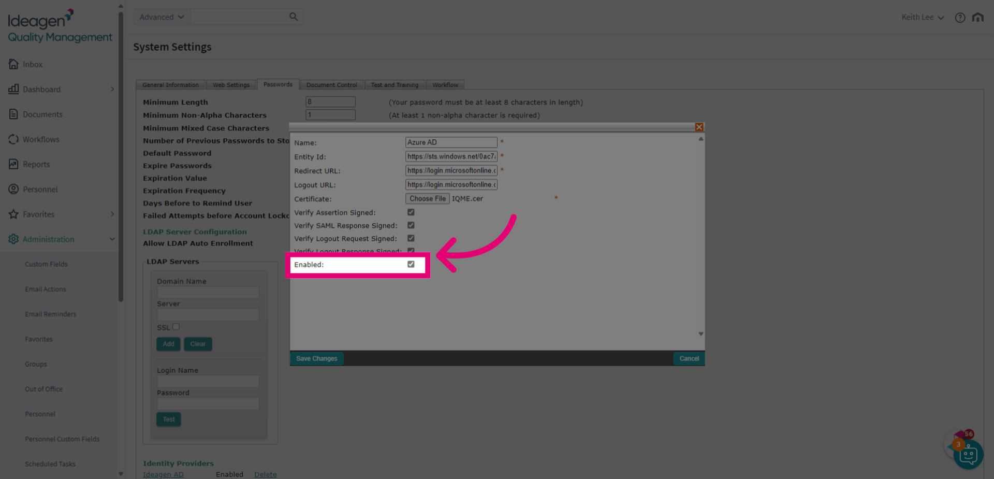Switch to the Document Control tab
This screenshot has width=994, height=479.
pos(331,84)
